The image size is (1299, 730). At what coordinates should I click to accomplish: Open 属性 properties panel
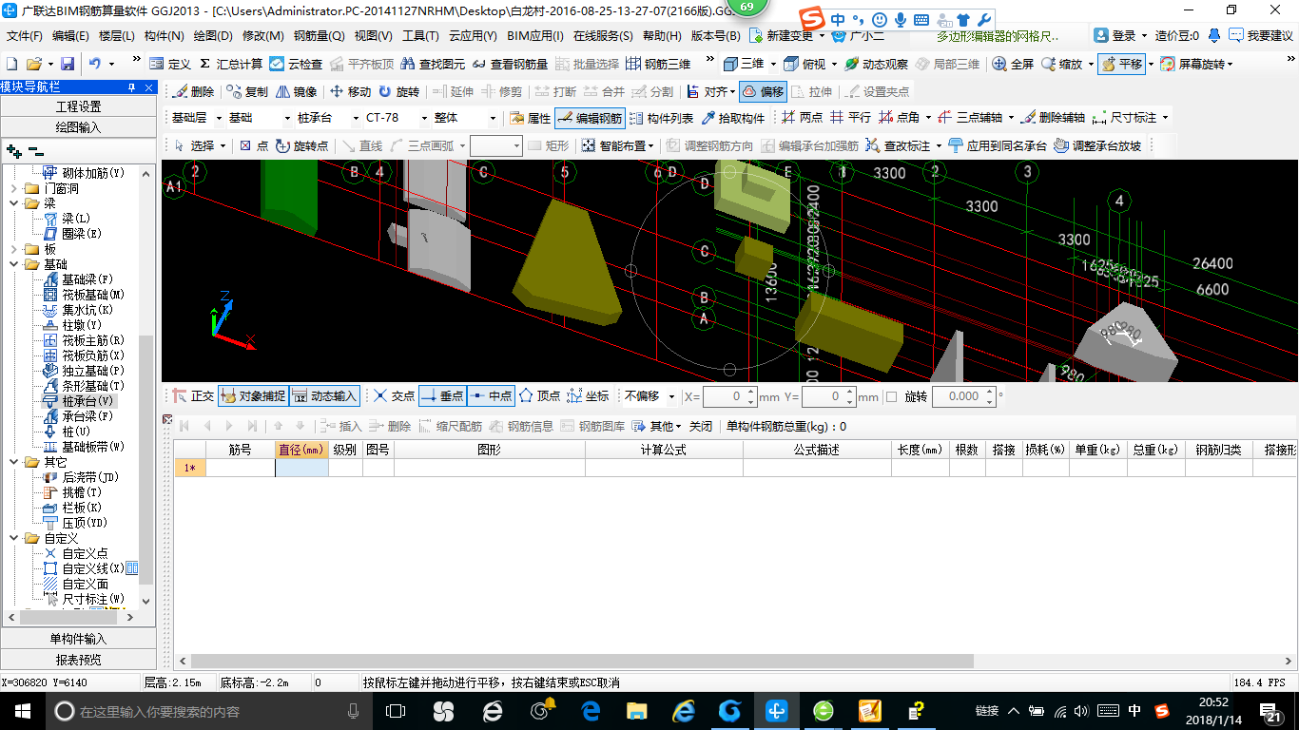click(530, 119)
